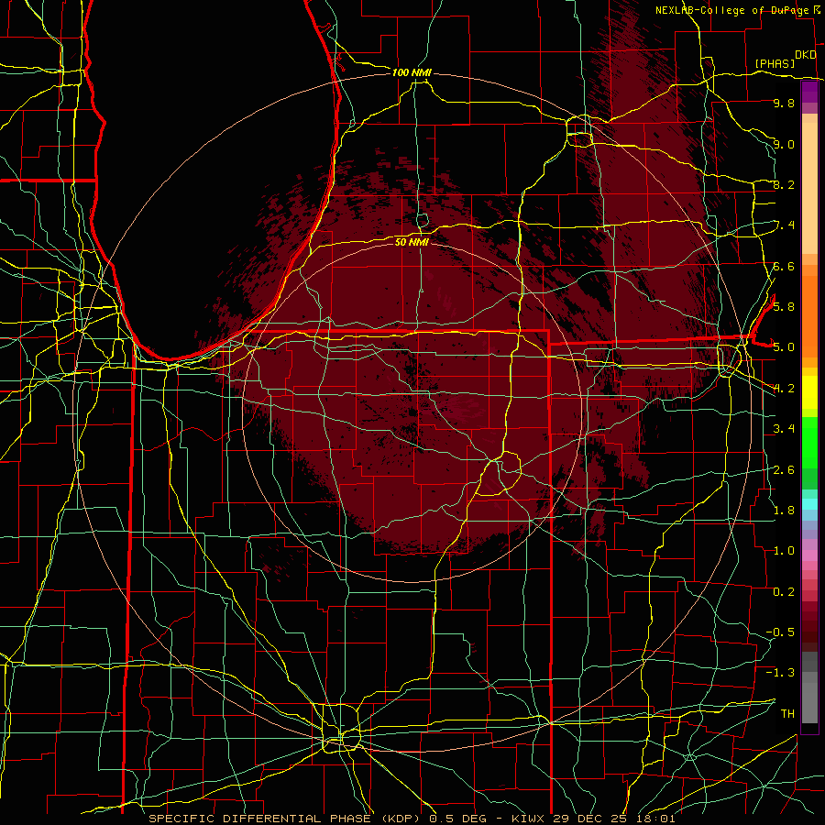Select the NEXLAB-College of DuPage credit text

(733, 10)
